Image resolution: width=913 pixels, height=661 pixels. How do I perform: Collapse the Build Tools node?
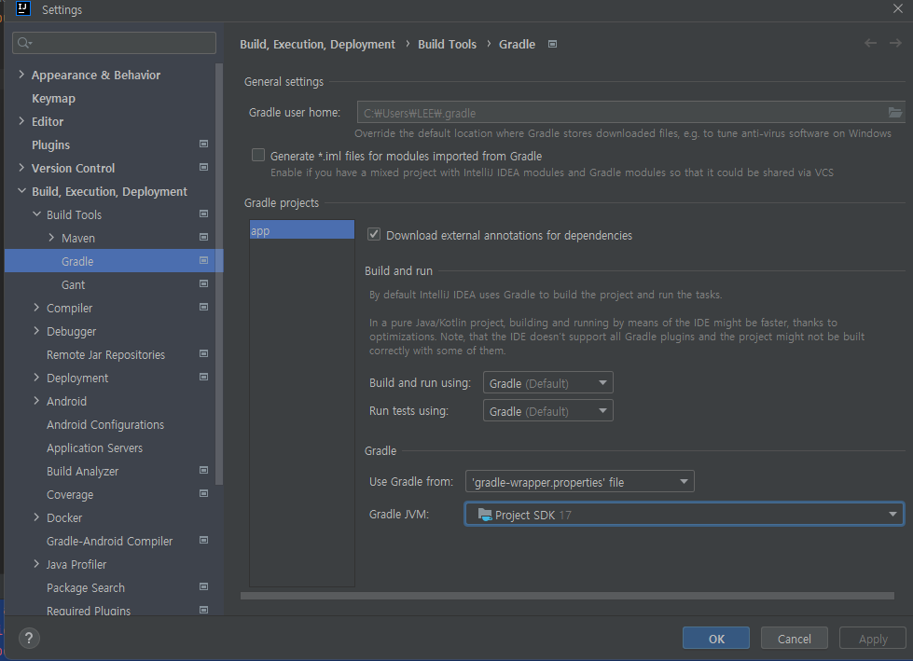pyautogui.click(x=36, y=213)
